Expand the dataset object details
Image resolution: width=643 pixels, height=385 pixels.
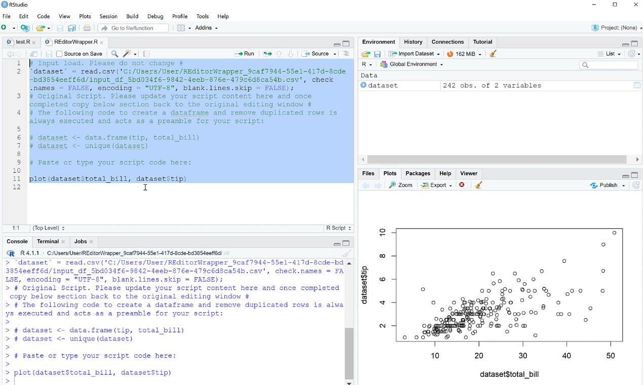363,85
